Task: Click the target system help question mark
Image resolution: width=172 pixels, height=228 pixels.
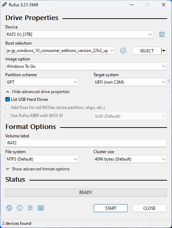Action: point(169,81)
